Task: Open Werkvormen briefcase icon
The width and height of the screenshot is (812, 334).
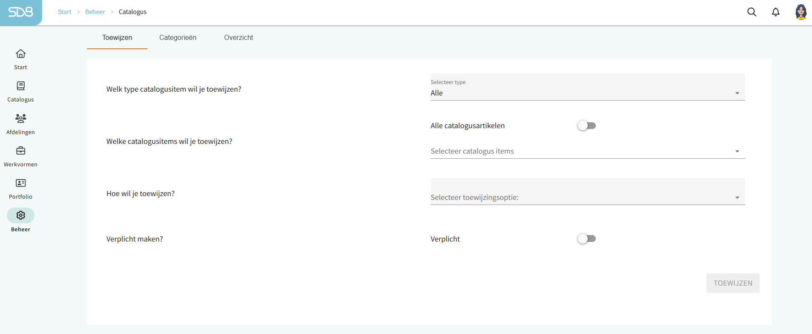Action: pyautogui.click(x=20, y=151)
